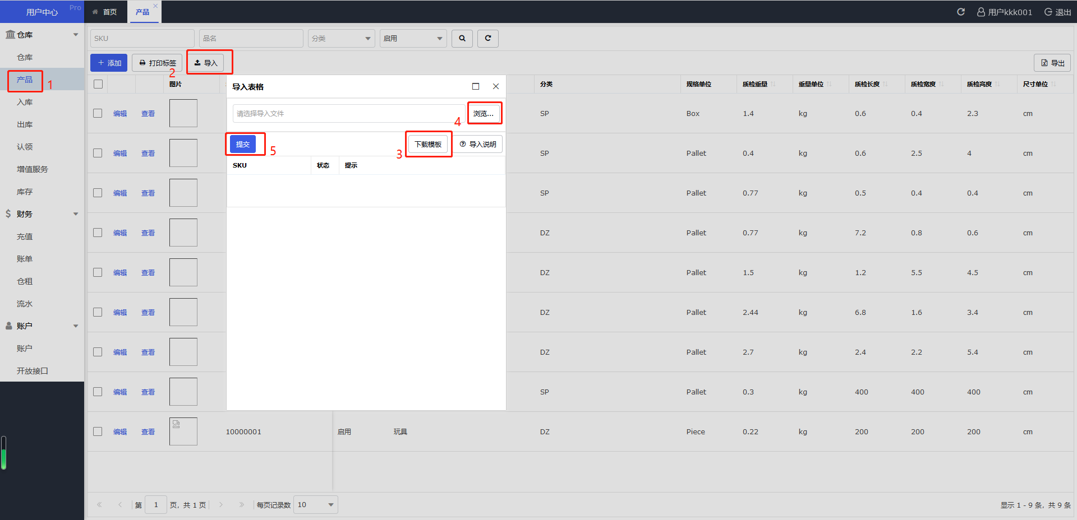Click the reset filter refresh button
1077x520 pixels.
pyautogui.click(x=488, y=38)
